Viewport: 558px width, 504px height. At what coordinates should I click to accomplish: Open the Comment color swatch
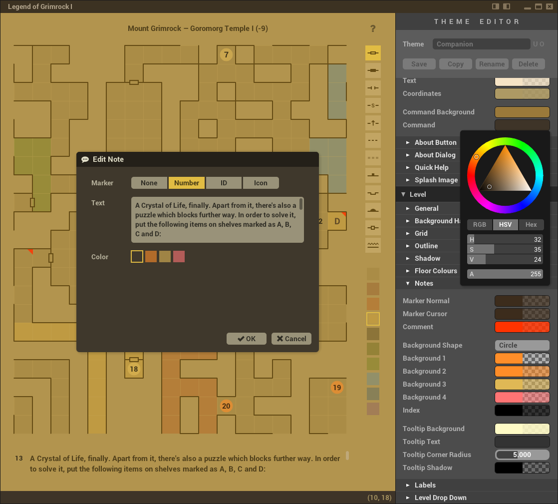[522, 327]
